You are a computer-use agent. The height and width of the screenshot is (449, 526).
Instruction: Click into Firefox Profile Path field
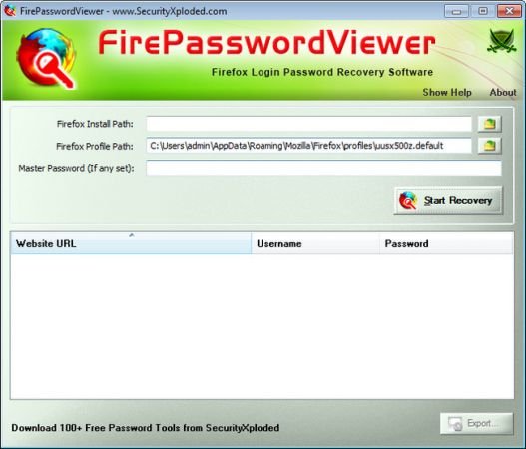(308, 146)
